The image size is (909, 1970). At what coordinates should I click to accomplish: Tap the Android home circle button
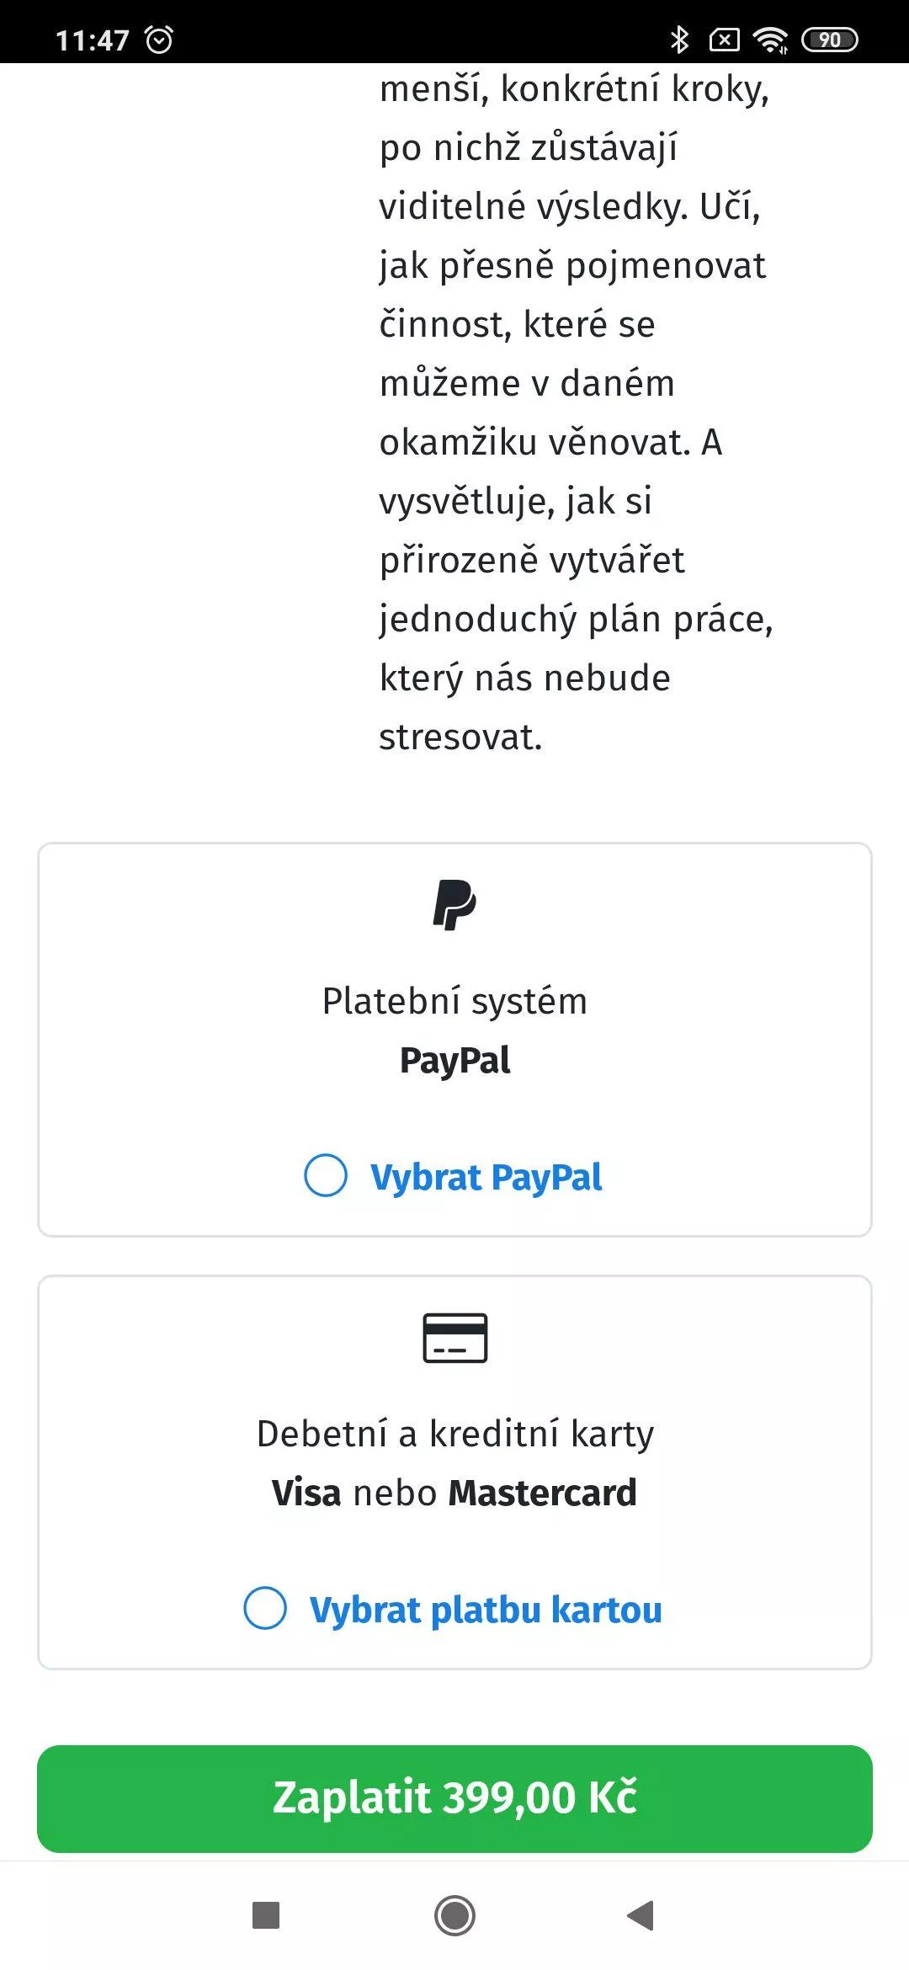click(454, 1915)
